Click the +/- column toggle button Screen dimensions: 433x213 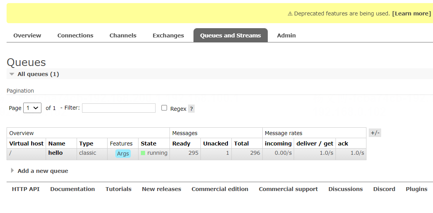[375, 133]
